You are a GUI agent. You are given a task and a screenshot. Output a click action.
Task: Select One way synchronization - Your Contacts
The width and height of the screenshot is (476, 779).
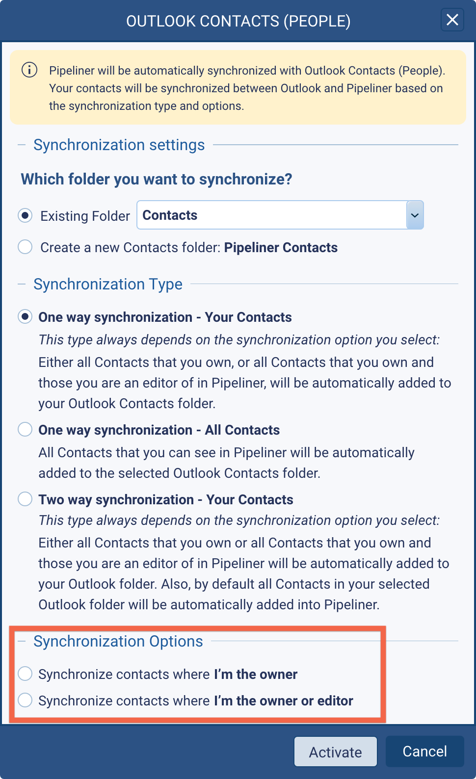(x=25, y=317)
